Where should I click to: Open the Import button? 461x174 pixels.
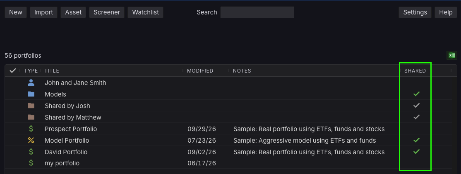coord(43,12)
